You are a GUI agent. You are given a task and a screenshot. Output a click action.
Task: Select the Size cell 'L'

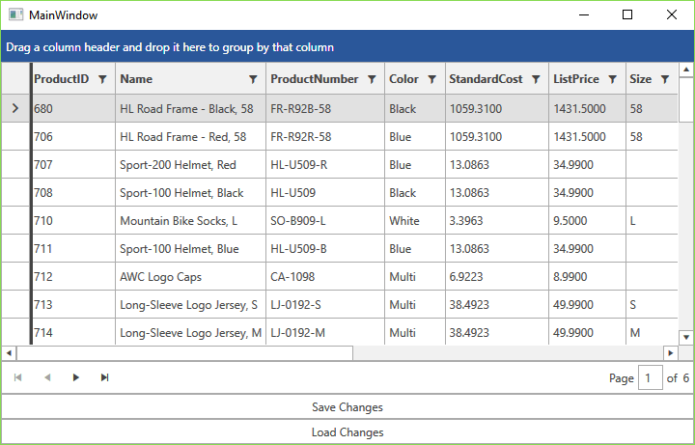coord(652,220)
